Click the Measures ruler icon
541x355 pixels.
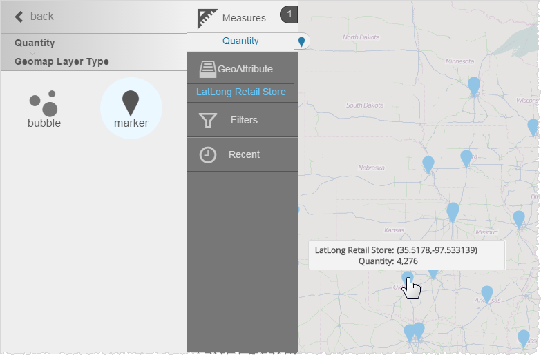(207, 19)
